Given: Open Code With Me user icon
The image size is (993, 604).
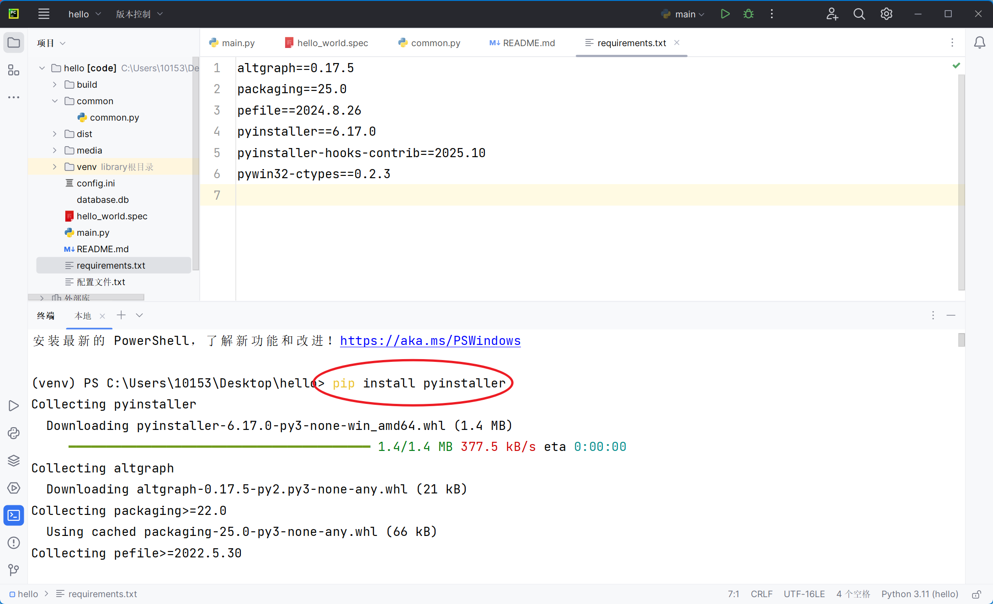Looking at the screenshot, I should (832, 14).
